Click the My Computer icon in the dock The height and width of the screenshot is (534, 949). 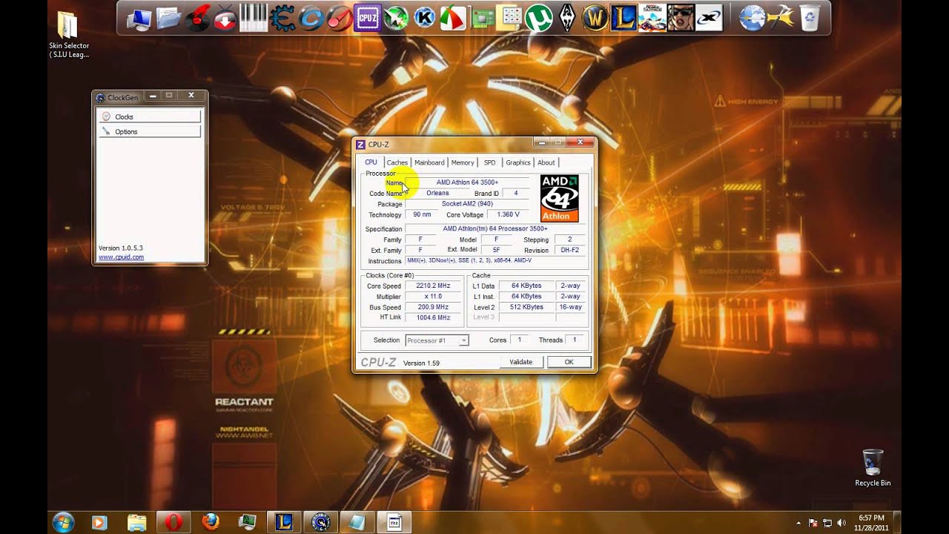tap(139, 19)
